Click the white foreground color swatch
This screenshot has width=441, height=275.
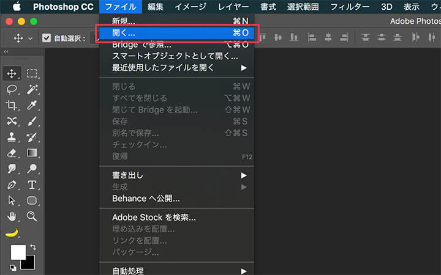(x=18, y=252)
